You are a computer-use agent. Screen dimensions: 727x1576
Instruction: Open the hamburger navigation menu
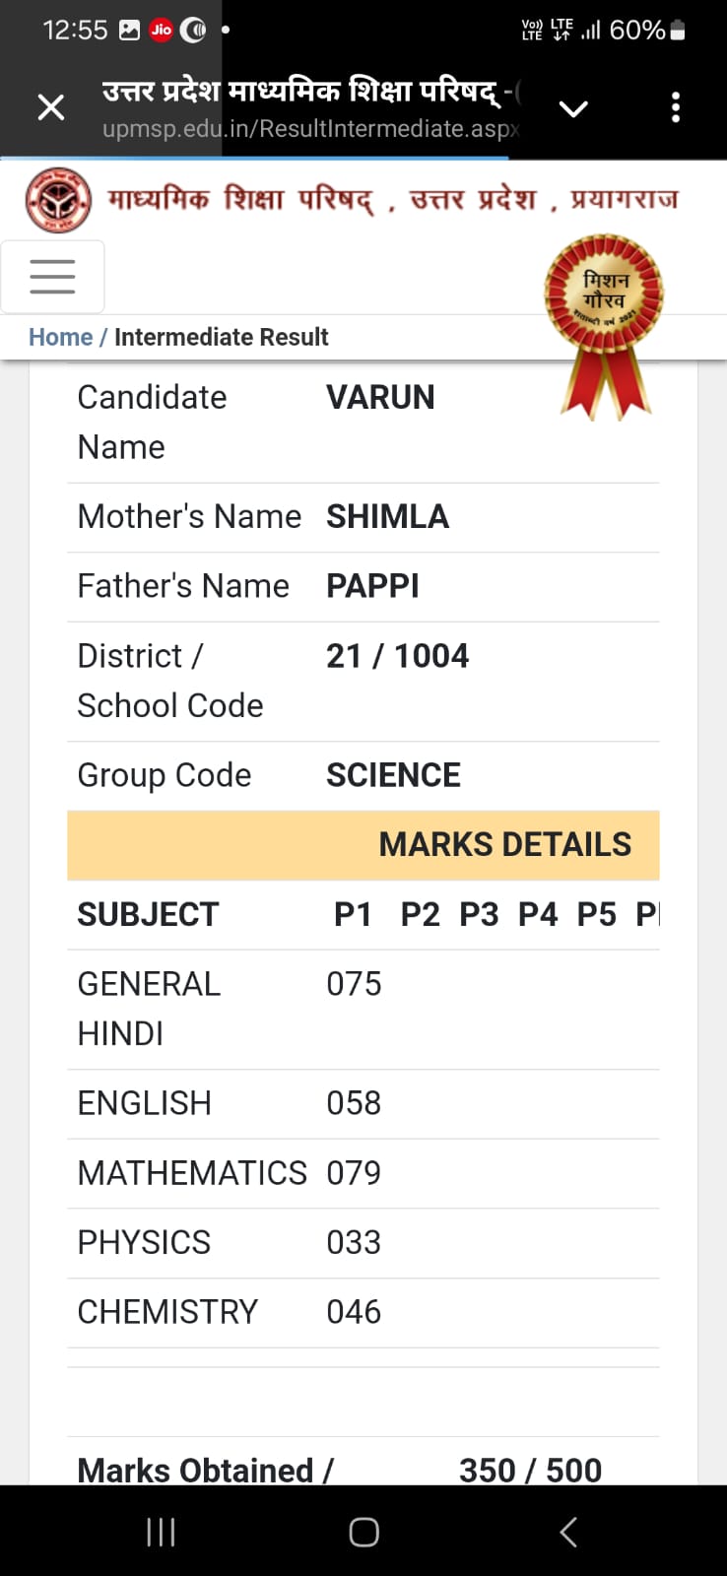pyautogui.click(x=52, y=277)
